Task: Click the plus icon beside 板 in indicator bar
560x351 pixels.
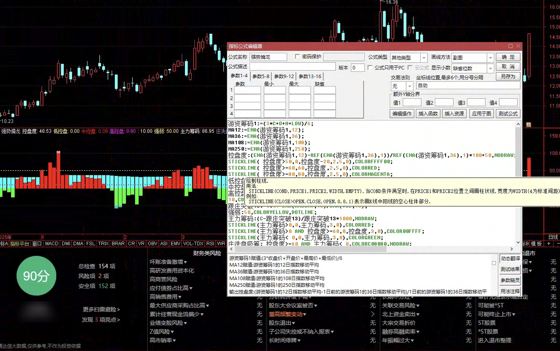Action: pyautogui.click(x=549, y=244)
